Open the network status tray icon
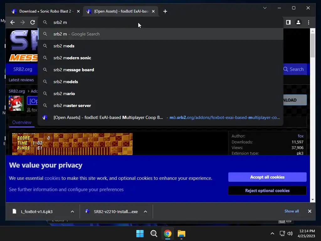 coord(282,233)
